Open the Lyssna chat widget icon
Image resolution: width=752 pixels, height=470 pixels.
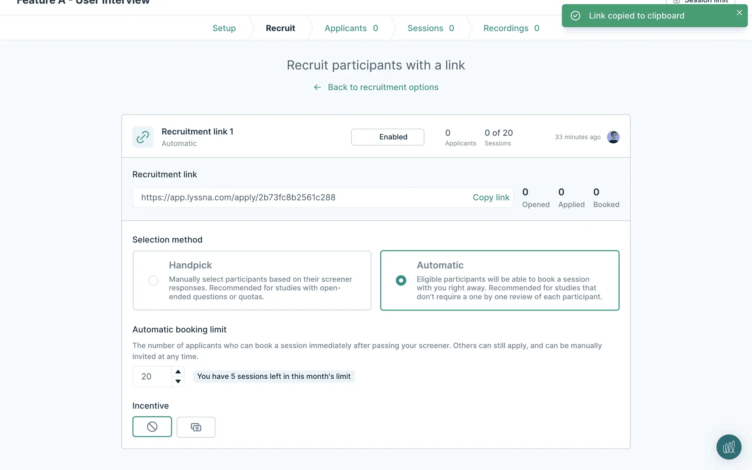(728, 447)
